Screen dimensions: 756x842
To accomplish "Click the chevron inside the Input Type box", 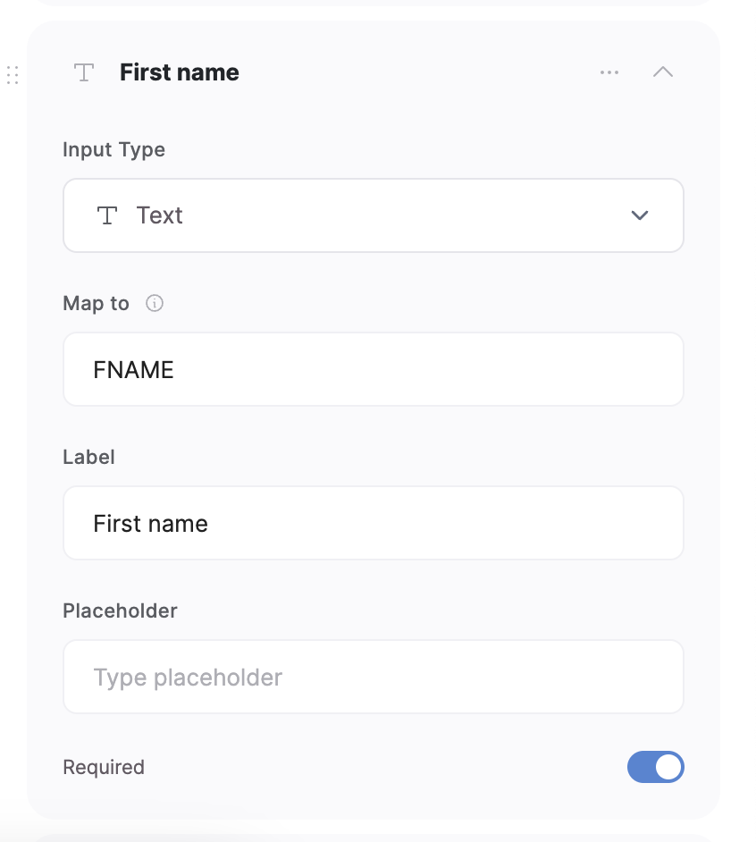I will tap(639, 215).
